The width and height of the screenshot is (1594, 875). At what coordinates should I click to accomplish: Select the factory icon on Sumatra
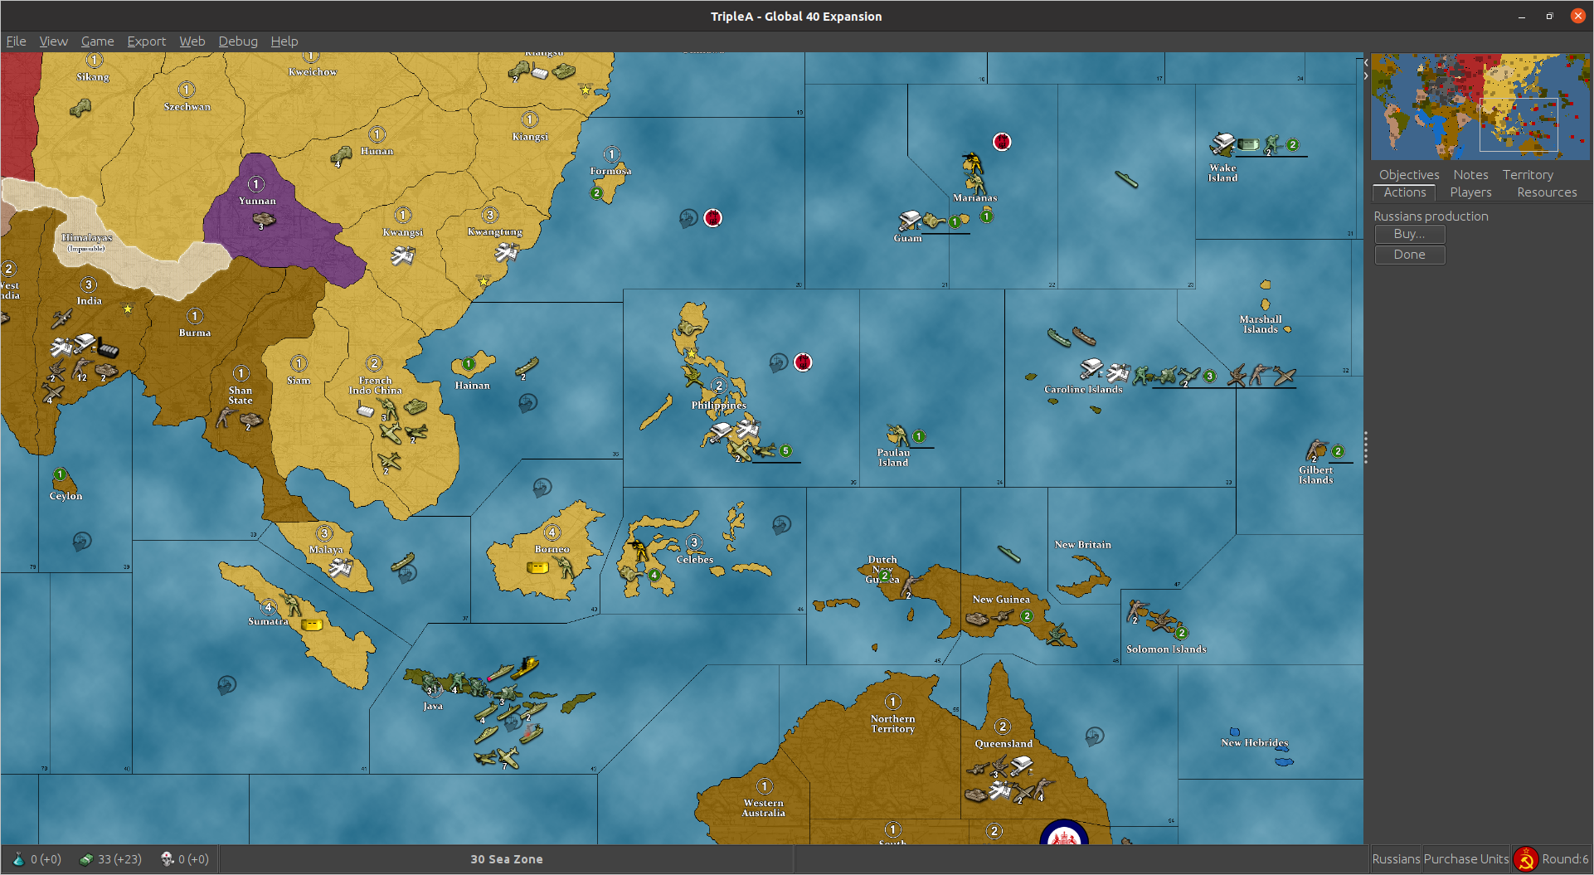click(312, 625)
